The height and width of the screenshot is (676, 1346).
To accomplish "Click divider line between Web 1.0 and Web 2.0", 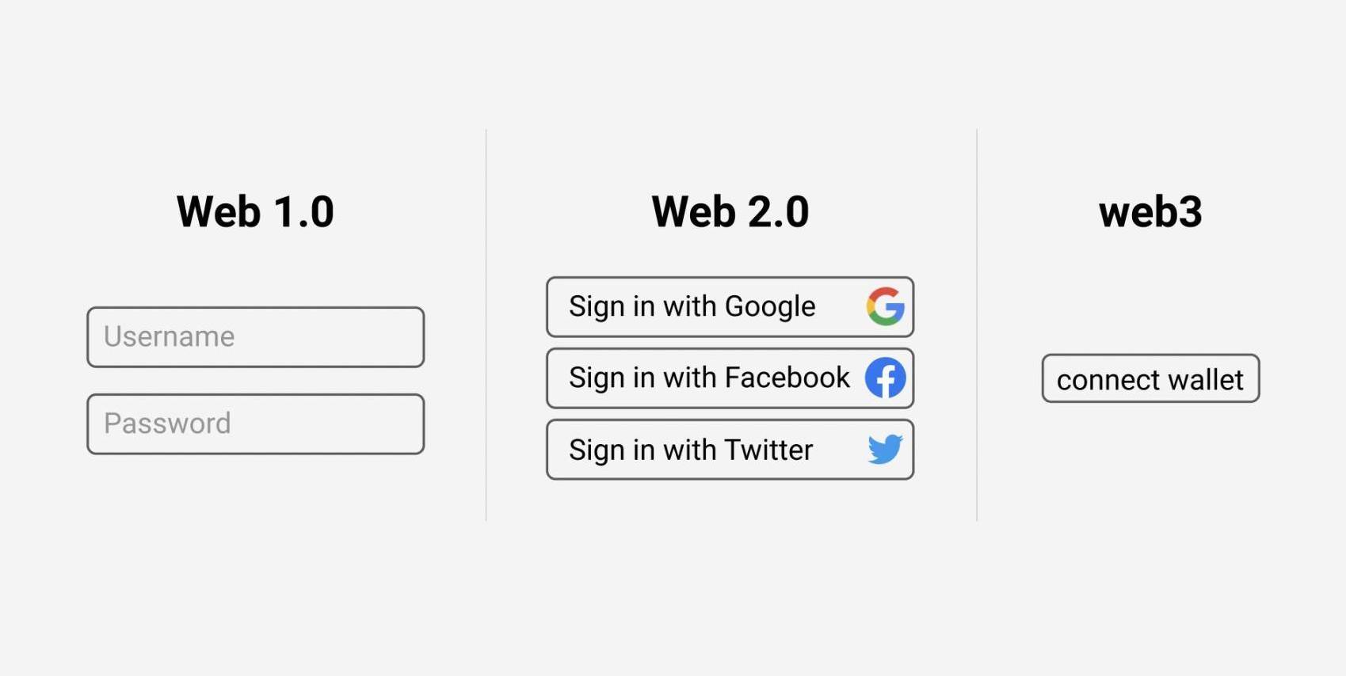I will [x=486, y=325].
